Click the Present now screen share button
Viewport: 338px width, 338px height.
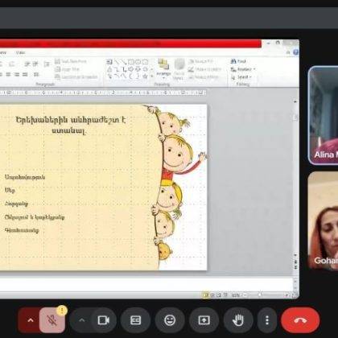[204, 320]
